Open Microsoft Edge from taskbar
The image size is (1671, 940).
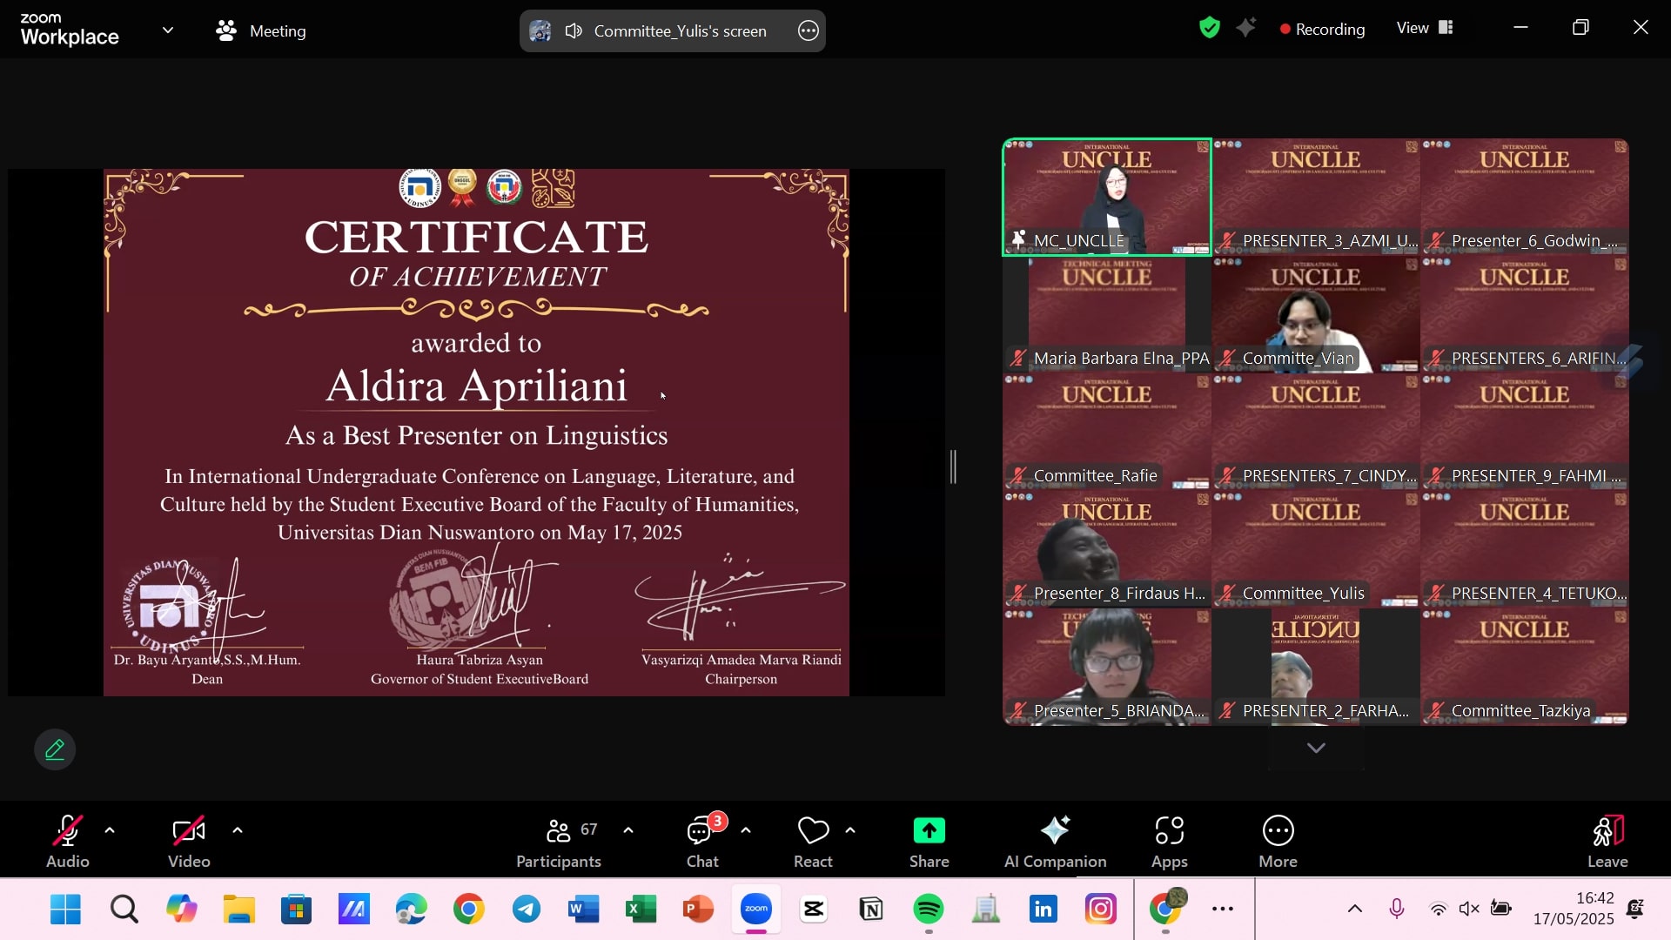click(411, 910)
